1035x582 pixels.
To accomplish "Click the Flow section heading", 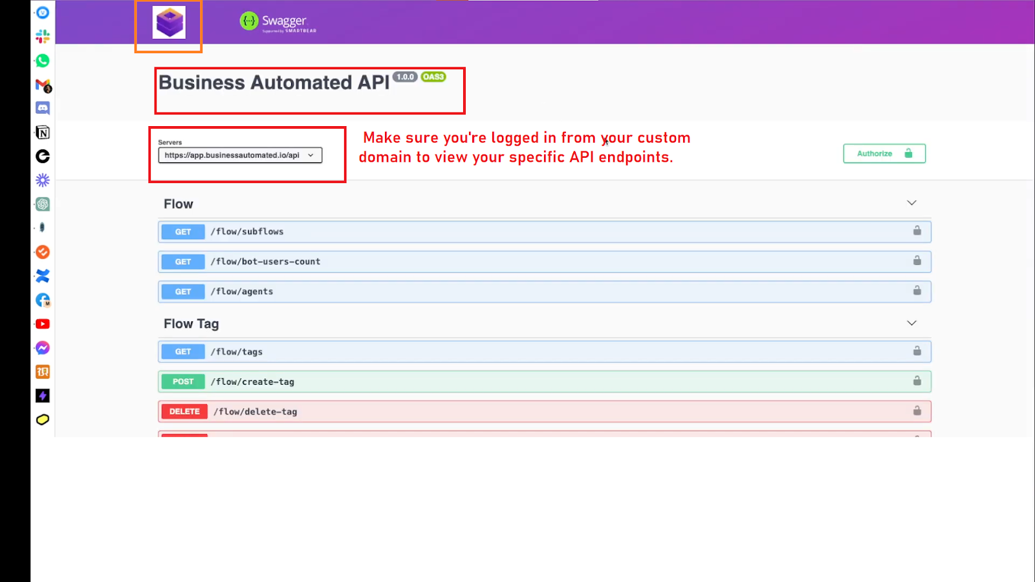I will (x=179, y=204).
